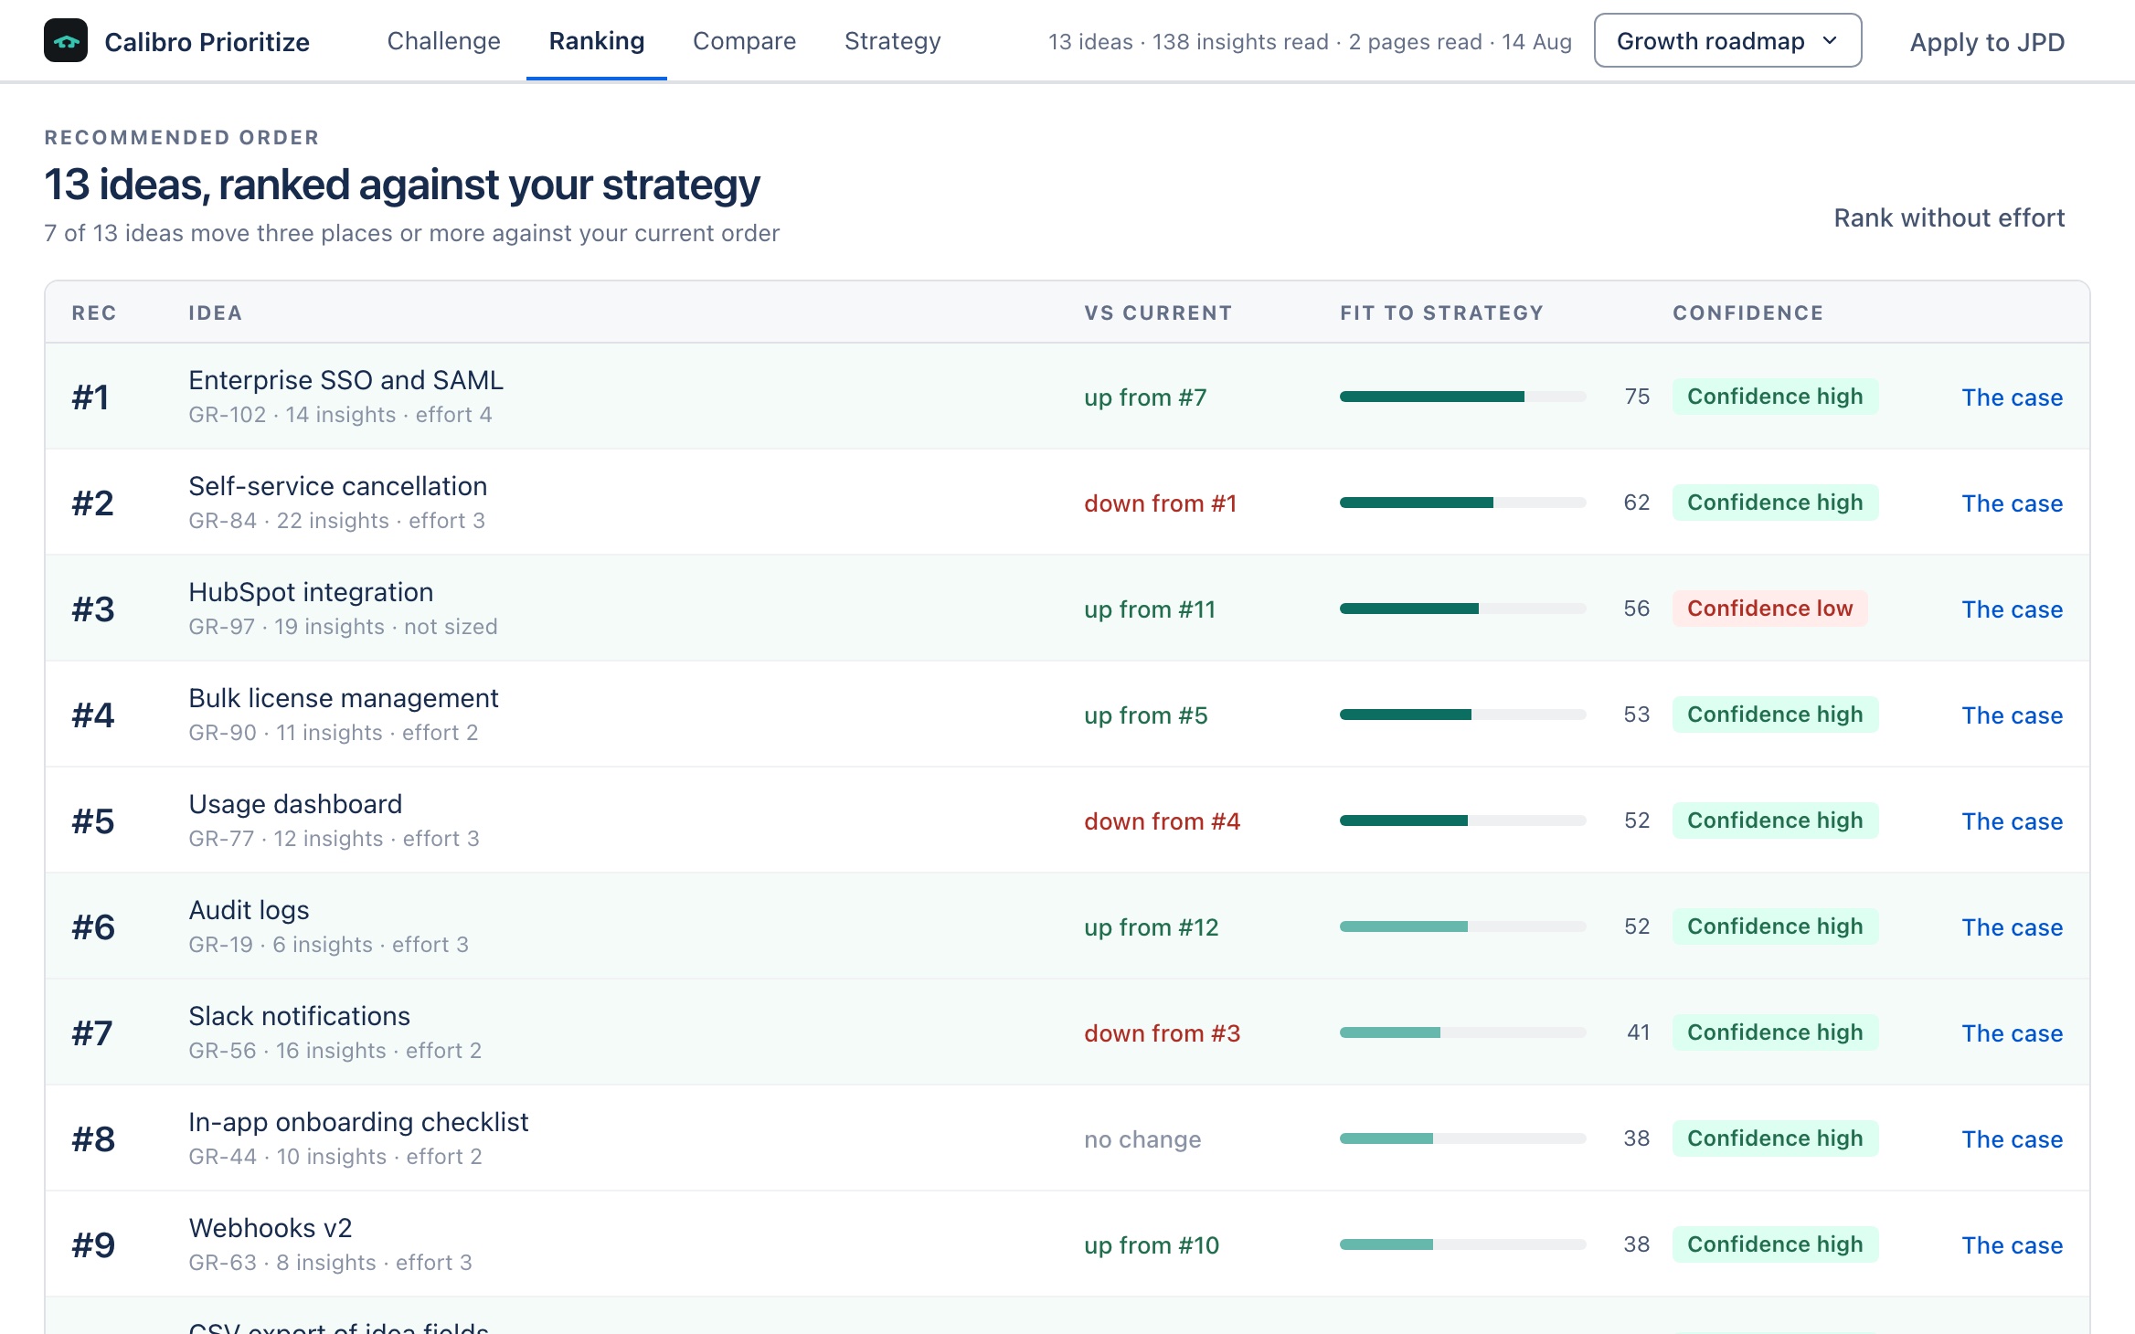Open The case for In-app onboarding checklist
Image resolution: width=2135 pixels, height=1334 pixels.
pos(2012,1139)
